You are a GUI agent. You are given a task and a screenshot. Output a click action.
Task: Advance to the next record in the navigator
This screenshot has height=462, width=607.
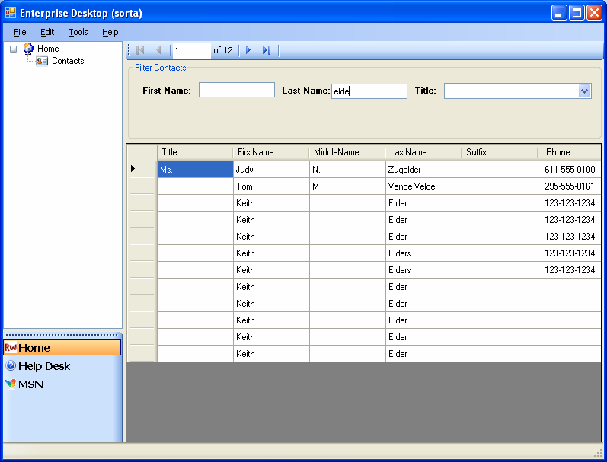(x=248, y=50)
